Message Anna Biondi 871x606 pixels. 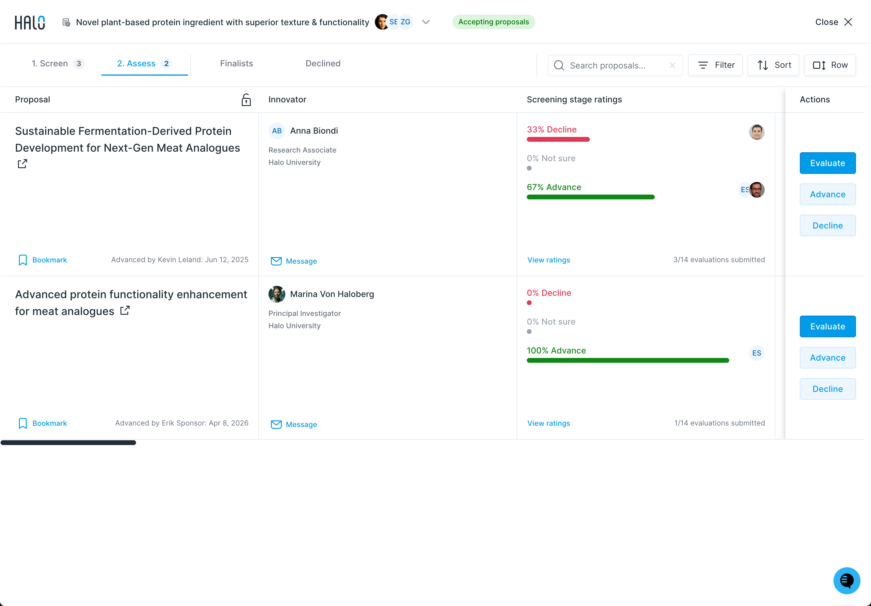[294, 261]
